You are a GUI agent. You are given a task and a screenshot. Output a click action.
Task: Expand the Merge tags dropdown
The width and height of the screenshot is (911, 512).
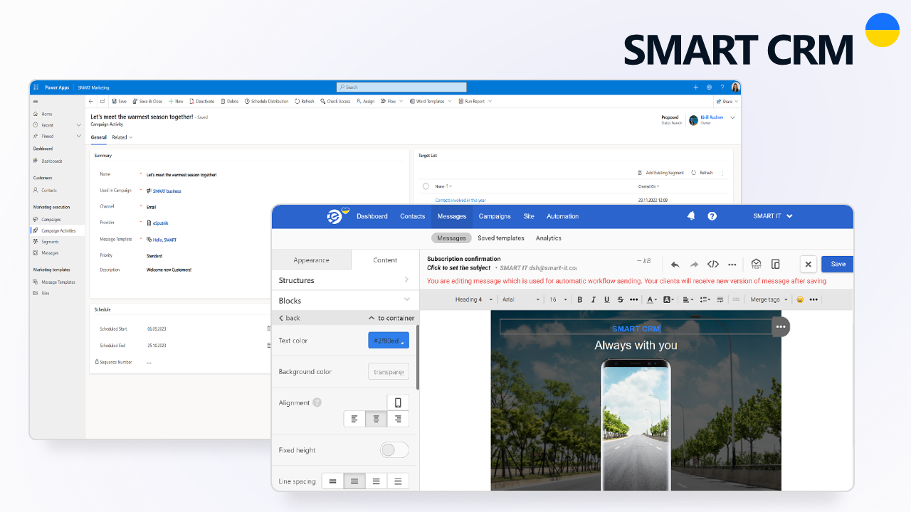768,299
